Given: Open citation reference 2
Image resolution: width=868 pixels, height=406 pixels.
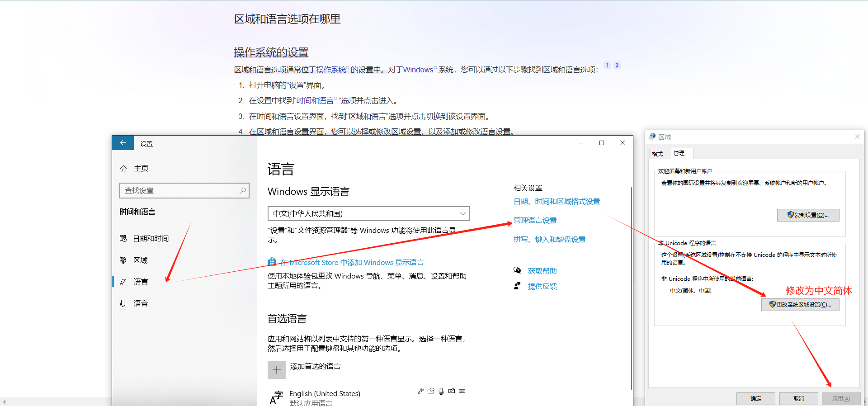Looking at the screenshot, I should pyautogui.click(x=617, y=66).
